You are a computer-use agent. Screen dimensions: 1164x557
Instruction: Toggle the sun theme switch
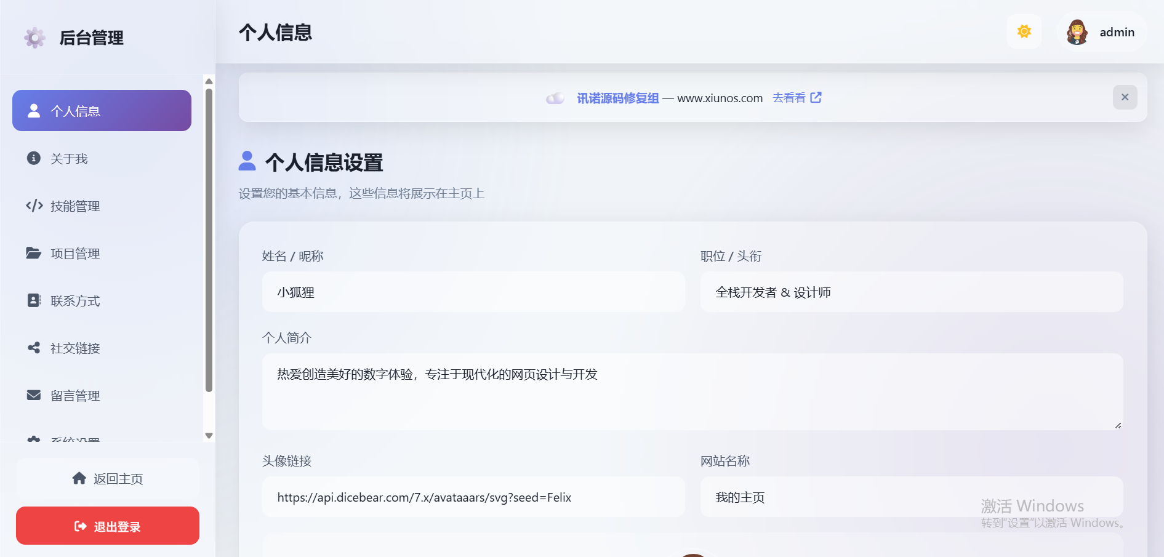(1024, 31)
